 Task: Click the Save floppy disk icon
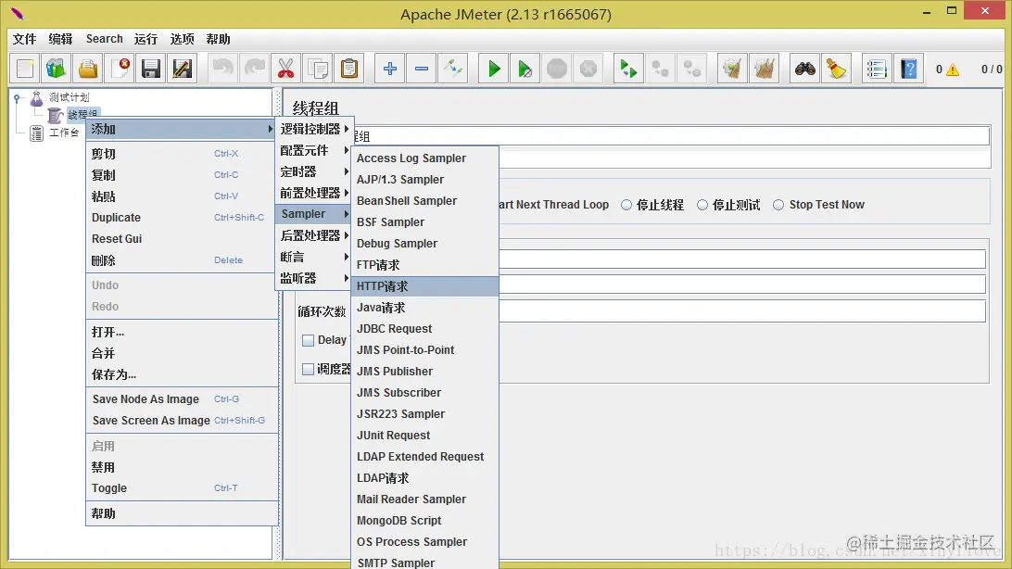151,69
